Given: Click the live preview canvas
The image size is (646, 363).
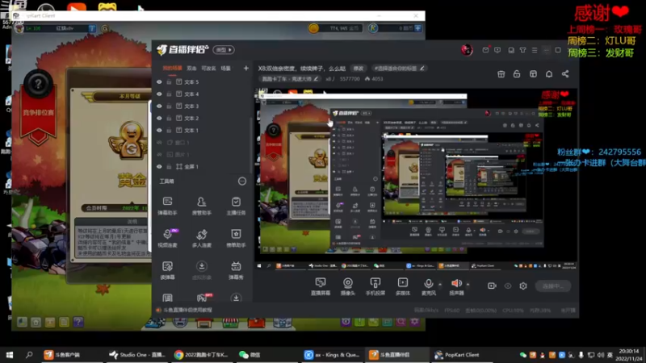Looking at the screenshot, I should point(415,177).
